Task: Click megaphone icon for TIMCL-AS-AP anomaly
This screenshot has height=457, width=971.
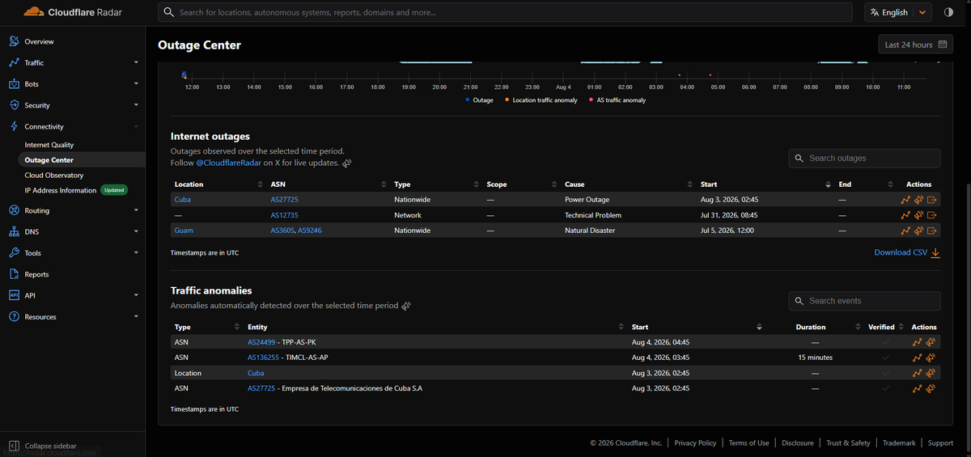Action: click(931, 358)
